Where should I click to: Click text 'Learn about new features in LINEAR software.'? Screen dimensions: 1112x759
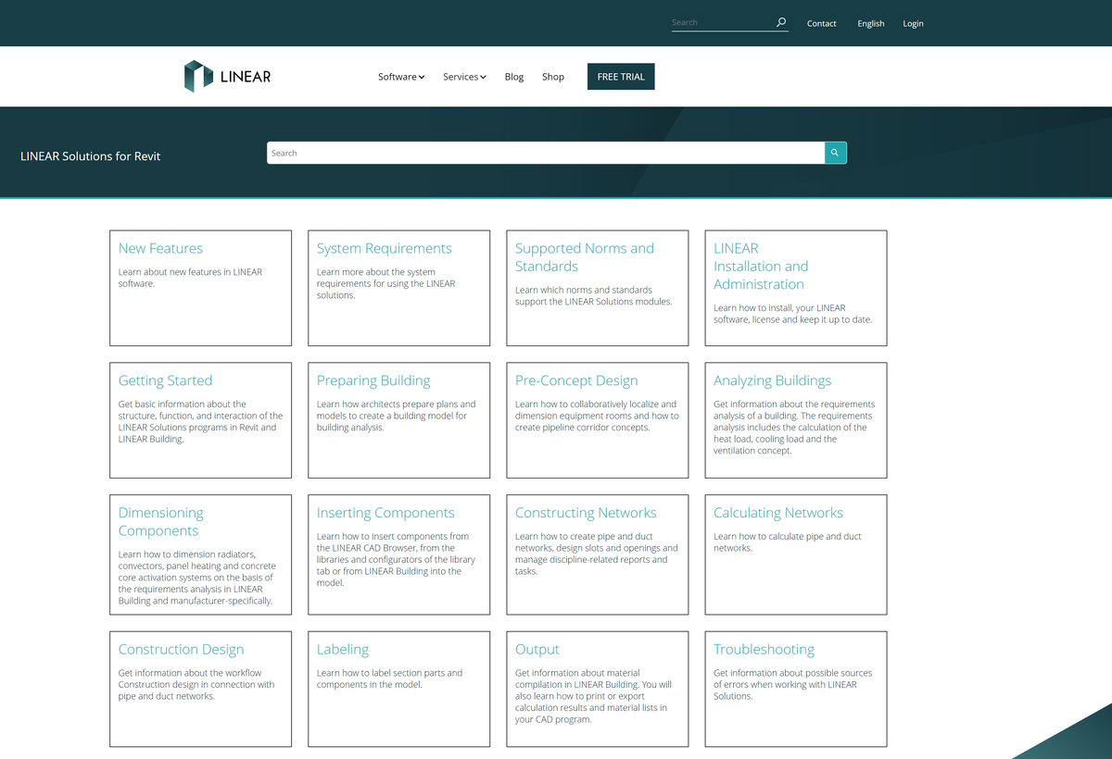pos(190,278)
